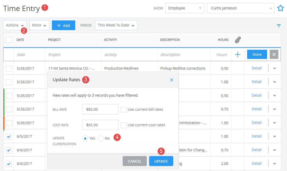Expand options for 6/6/2017 2.00 hours row
The height and width of the screenshot is (171, 287).
coord(275,163)
